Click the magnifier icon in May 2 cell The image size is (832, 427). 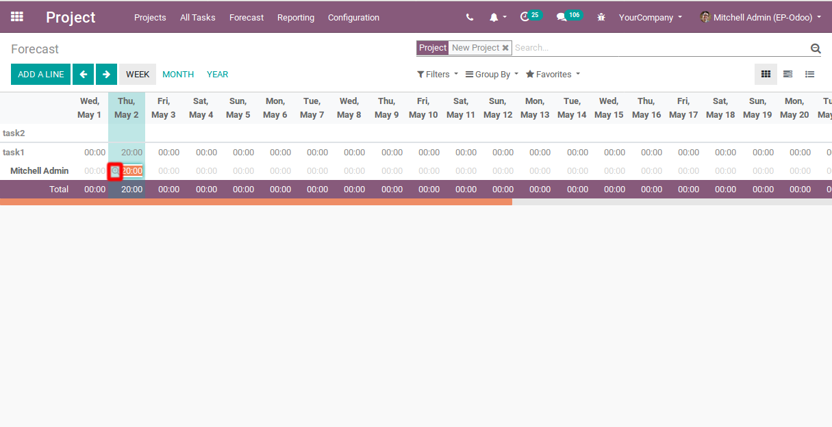(115, 171)
